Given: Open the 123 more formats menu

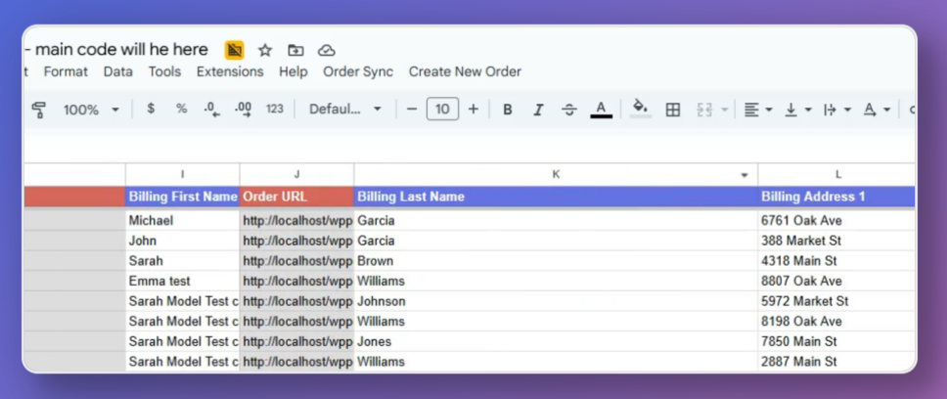Looking at the screenshot, I should (x=275, y=109).
